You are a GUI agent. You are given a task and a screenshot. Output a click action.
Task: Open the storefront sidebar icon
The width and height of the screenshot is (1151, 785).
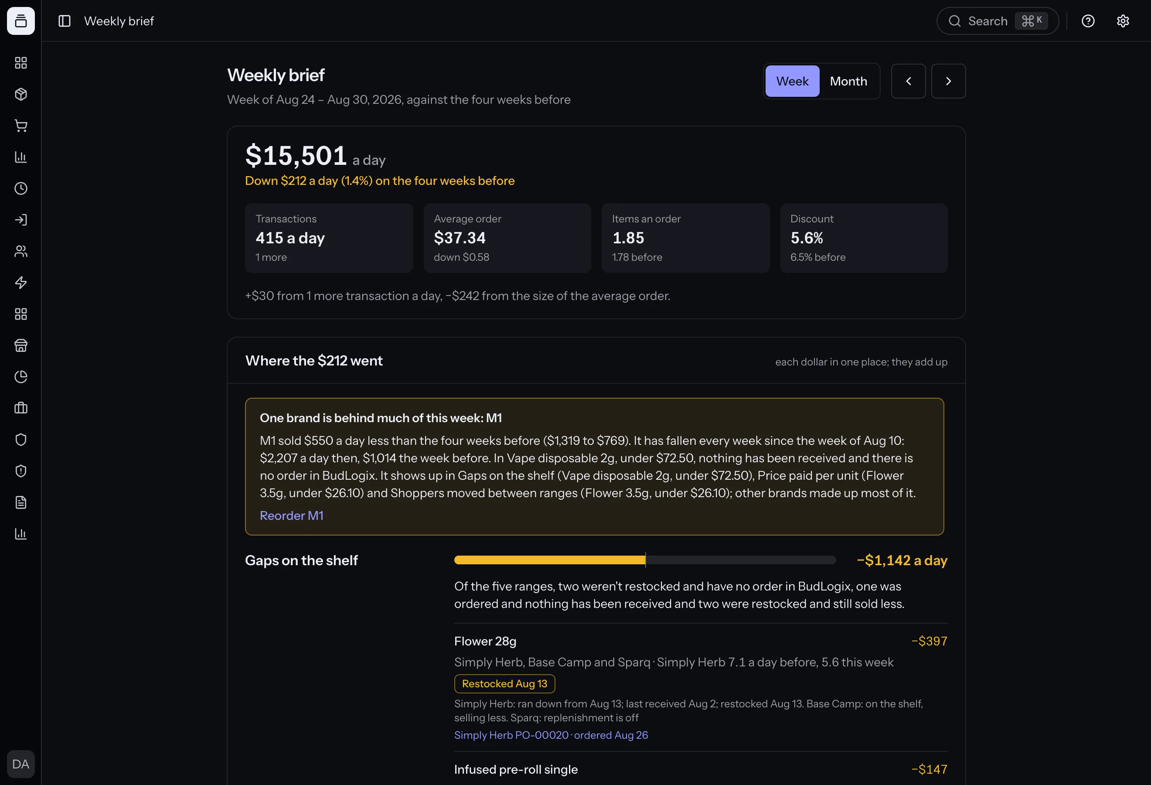[21, 345]
